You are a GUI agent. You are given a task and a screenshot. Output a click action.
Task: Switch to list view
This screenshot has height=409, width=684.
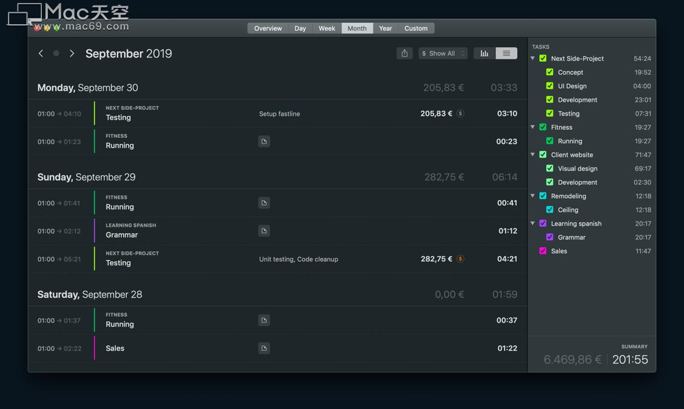click(x=506, y=53)
